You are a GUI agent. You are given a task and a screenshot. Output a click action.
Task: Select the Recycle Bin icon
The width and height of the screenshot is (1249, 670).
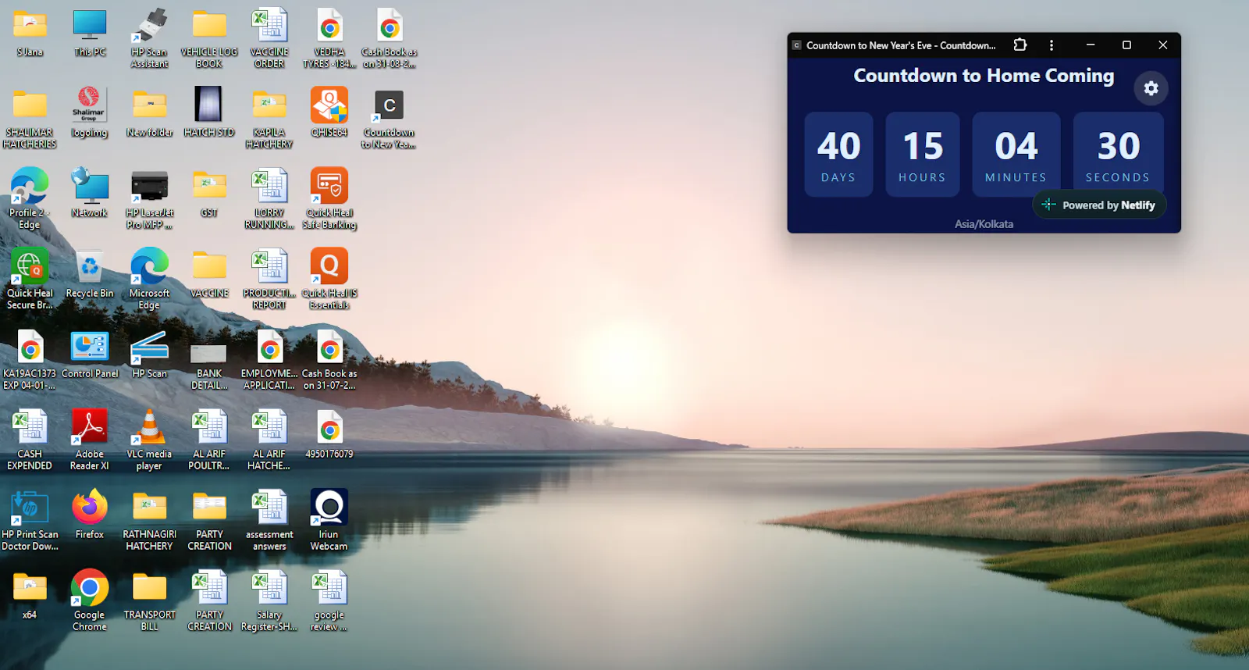click(90, 275)
